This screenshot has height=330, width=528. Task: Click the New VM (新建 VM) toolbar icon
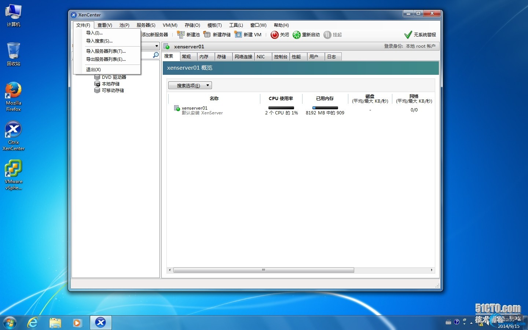pyautogui.click(x=238, y=34)
